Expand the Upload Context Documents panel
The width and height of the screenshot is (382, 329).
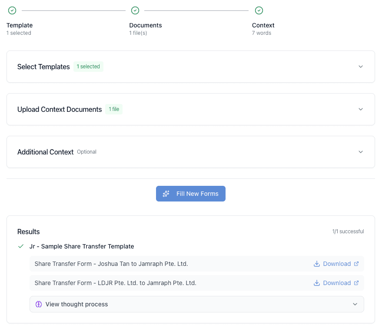pos(361,109)
